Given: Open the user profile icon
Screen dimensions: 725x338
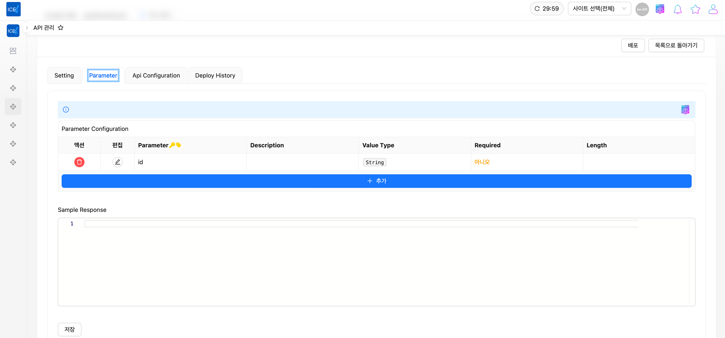Looking at the screenshot, I should (713, 9).
